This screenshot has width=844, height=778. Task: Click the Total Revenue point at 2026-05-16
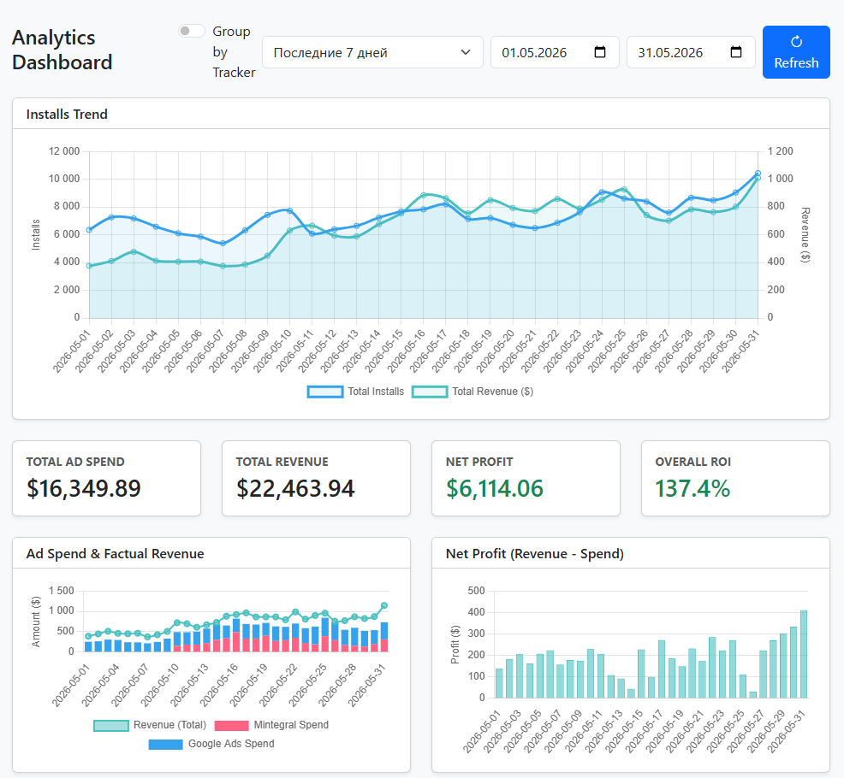coord(424,195)
